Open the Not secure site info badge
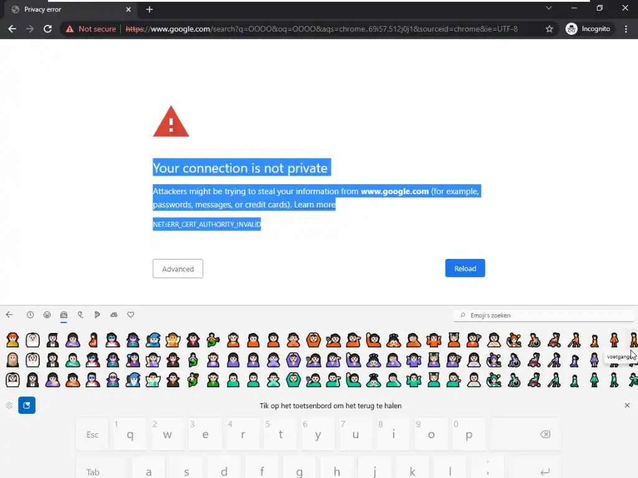This screenshot has height=478, width=638. 91,29
